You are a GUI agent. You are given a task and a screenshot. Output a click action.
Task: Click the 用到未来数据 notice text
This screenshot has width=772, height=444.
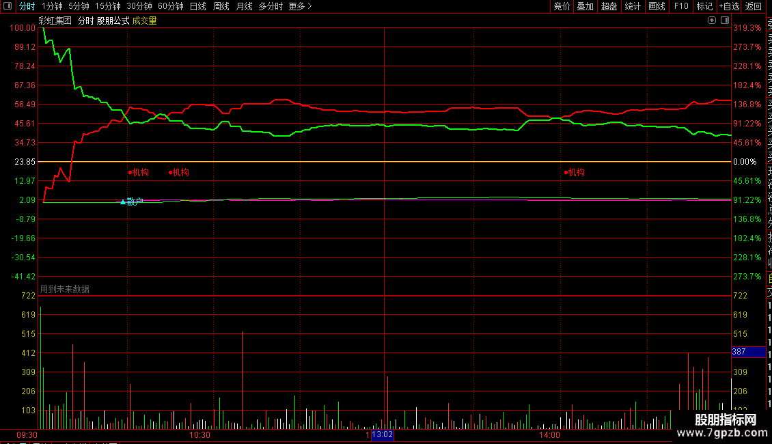[64, 290]
